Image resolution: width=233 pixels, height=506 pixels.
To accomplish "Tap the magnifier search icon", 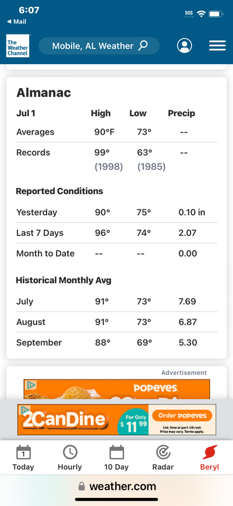I will point(143,46).
